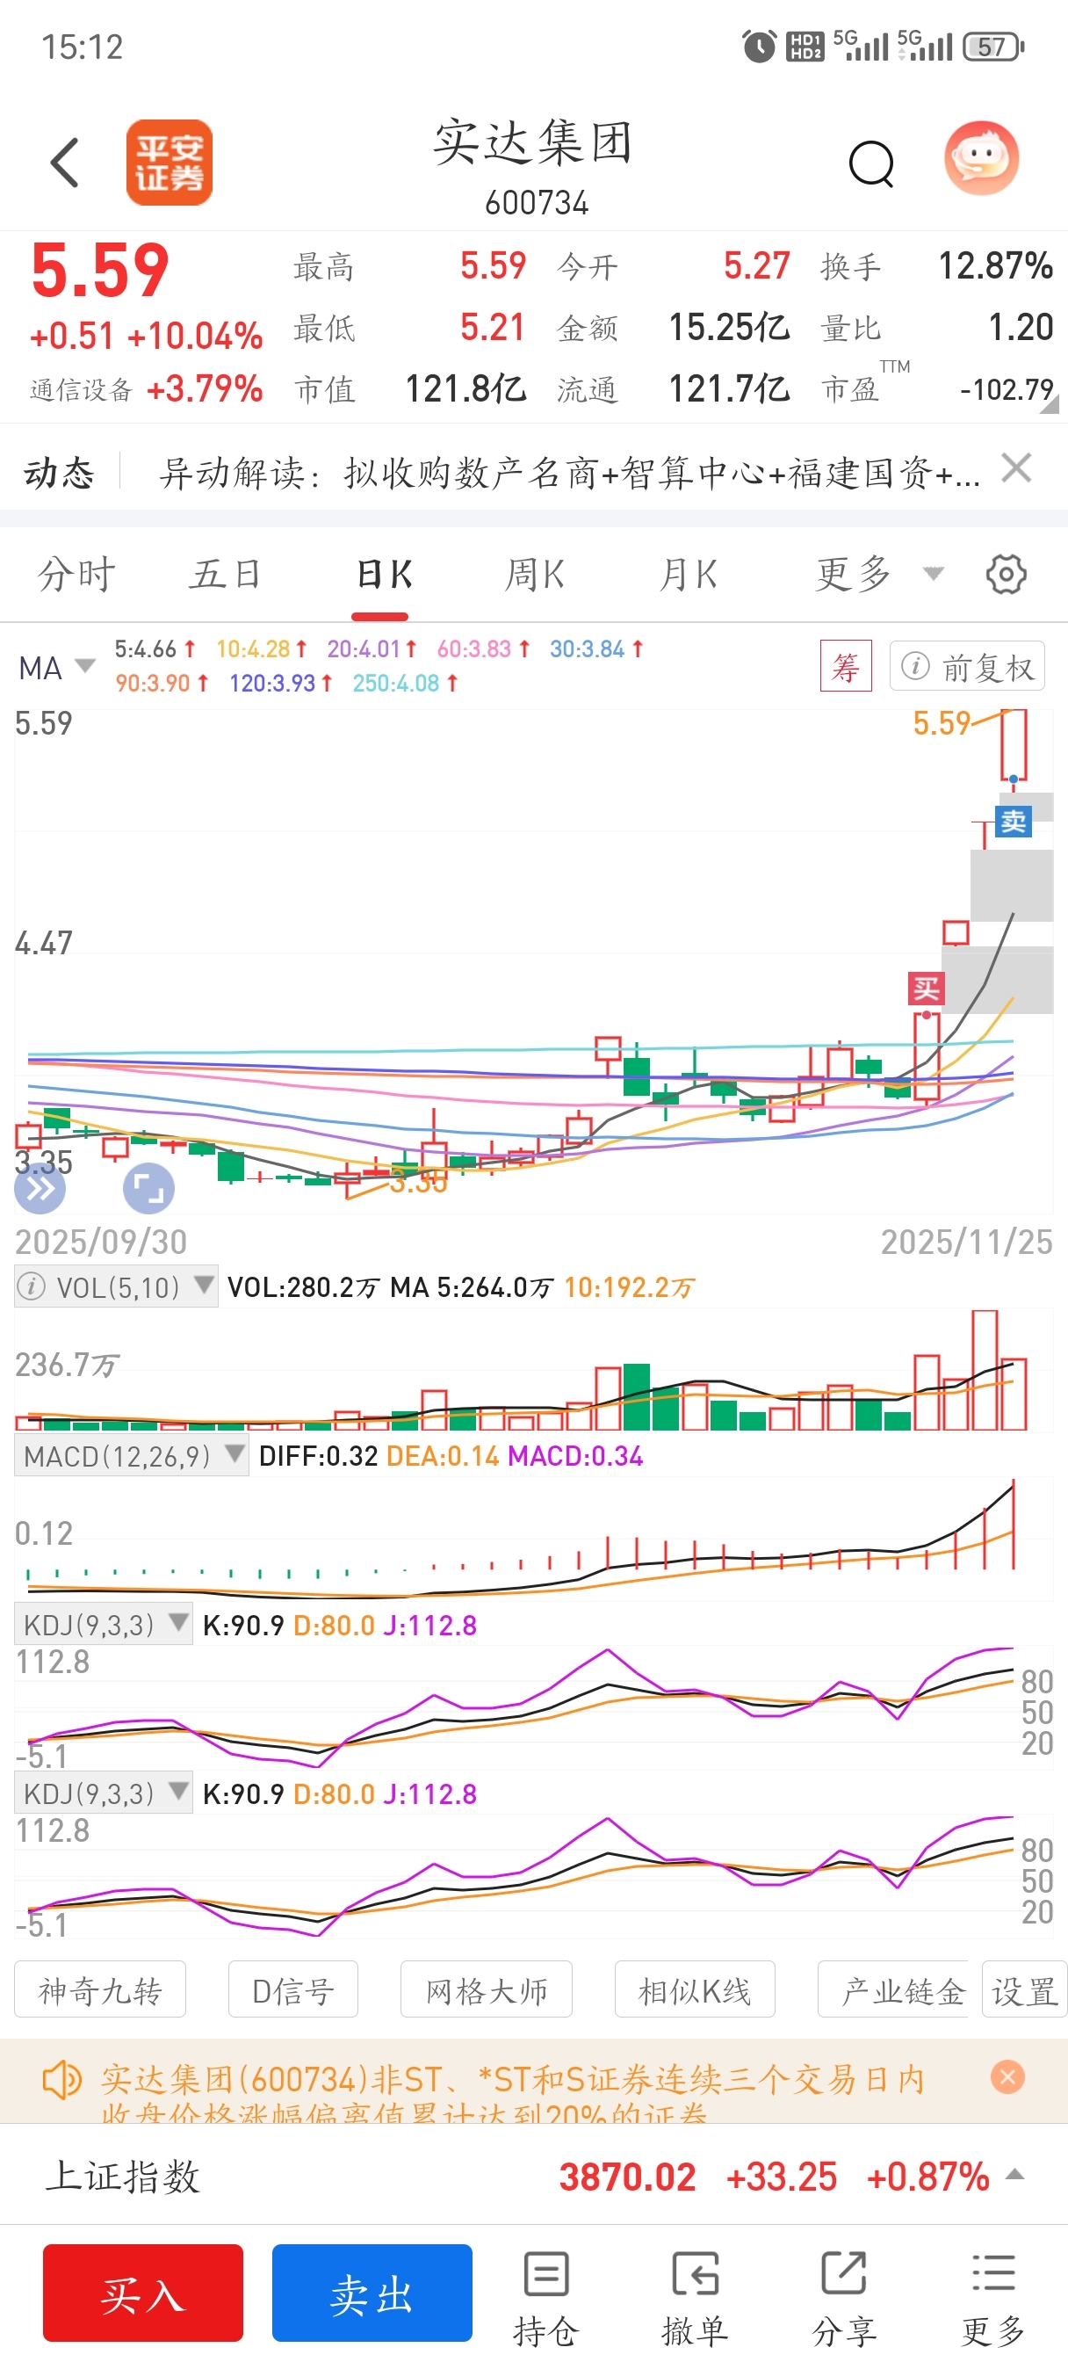
Task: Open 相似K线 tool
Action: [x=695, y=1989]
